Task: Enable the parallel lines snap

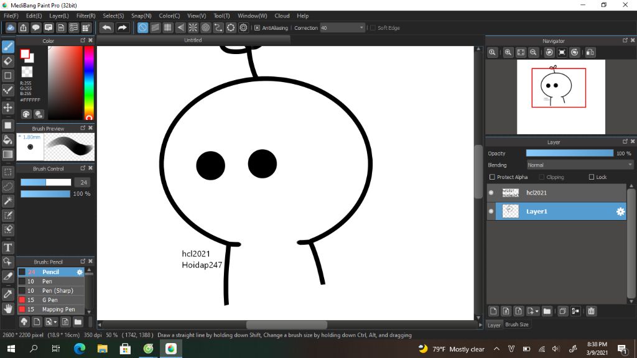Action: 155,27
